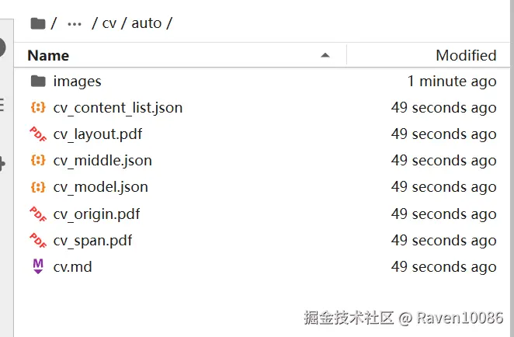Select cv_content_list.json file name

tap(118, 108)
